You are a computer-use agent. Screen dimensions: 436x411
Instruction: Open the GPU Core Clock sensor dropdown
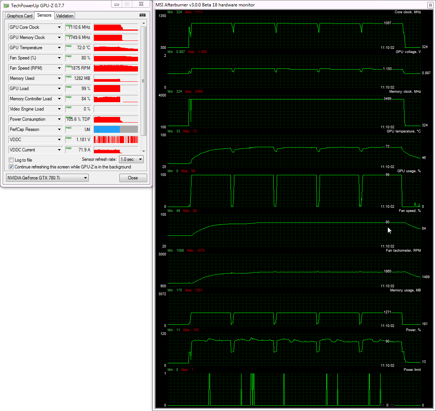(59, 27)
